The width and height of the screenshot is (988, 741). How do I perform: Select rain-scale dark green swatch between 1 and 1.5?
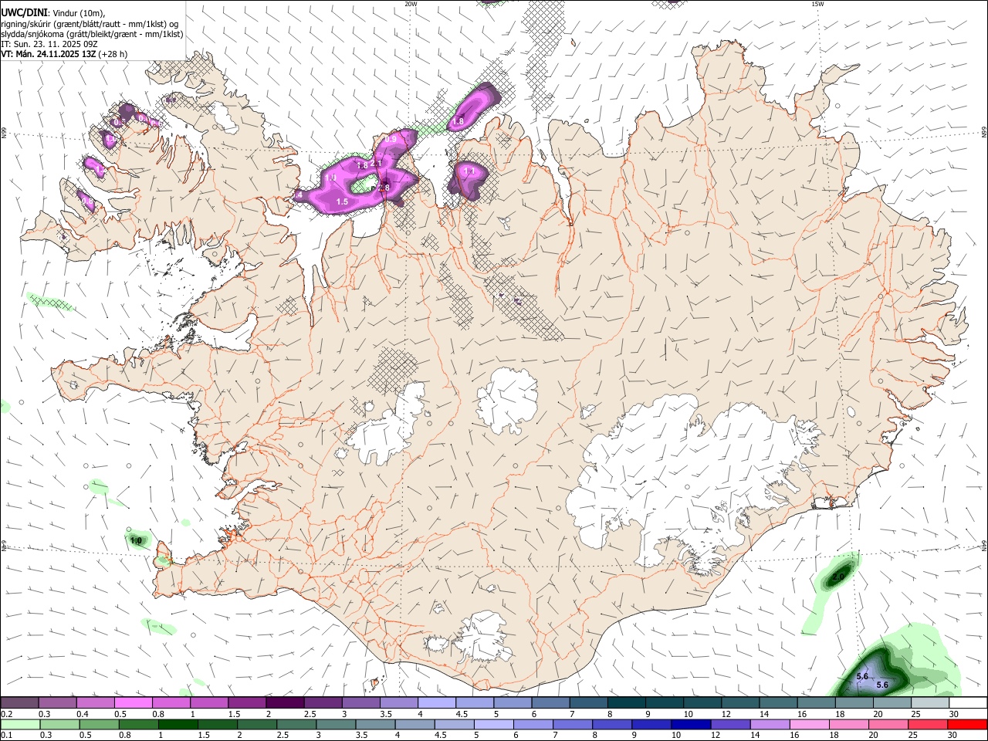click(178, 725)
